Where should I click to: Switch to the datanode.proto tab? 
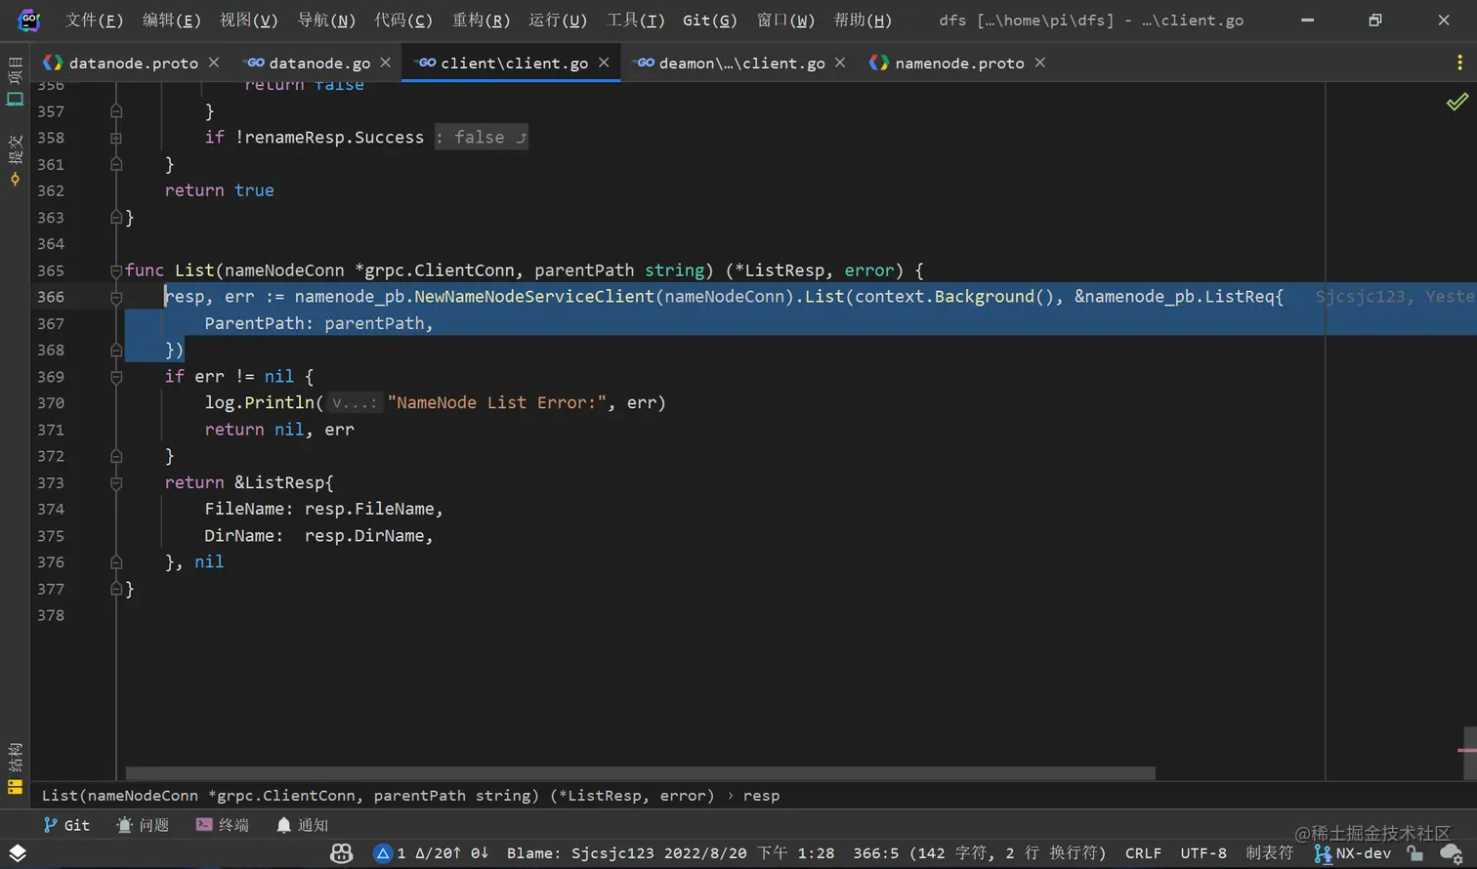coord(133,62)
